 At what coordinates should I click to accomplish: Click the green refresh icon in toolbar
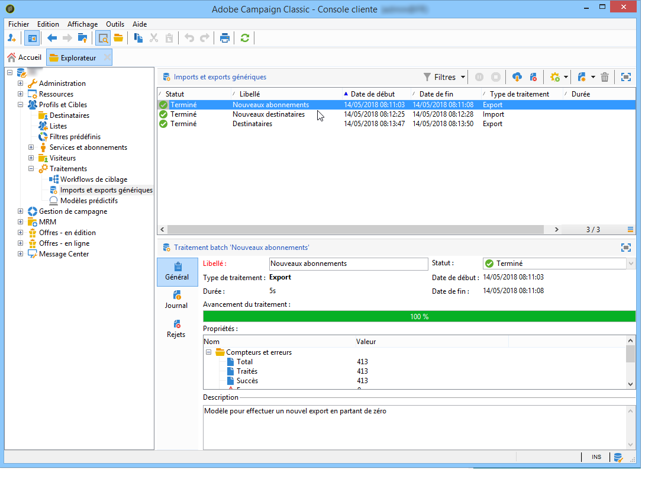tap(244, 38)
